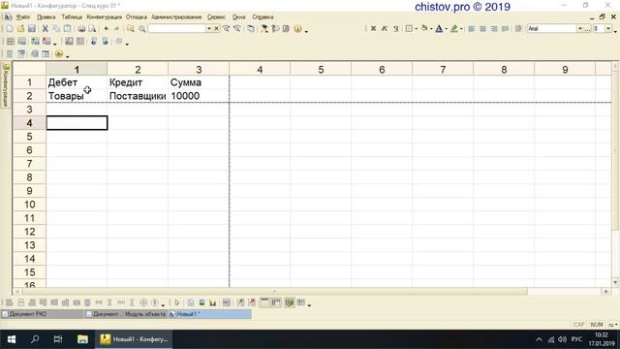The width and height of the screenshot is (620, 349).
Task: Justify cell text
Action: click(x=505, y=28)
